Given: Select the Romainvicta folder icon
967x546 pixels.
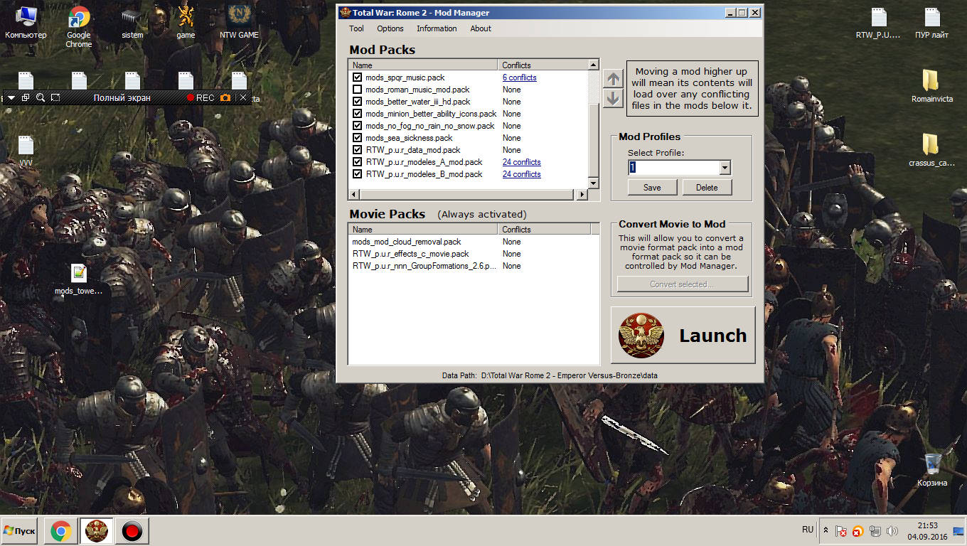Looking at the screenshot, I should tap(931, 85).
